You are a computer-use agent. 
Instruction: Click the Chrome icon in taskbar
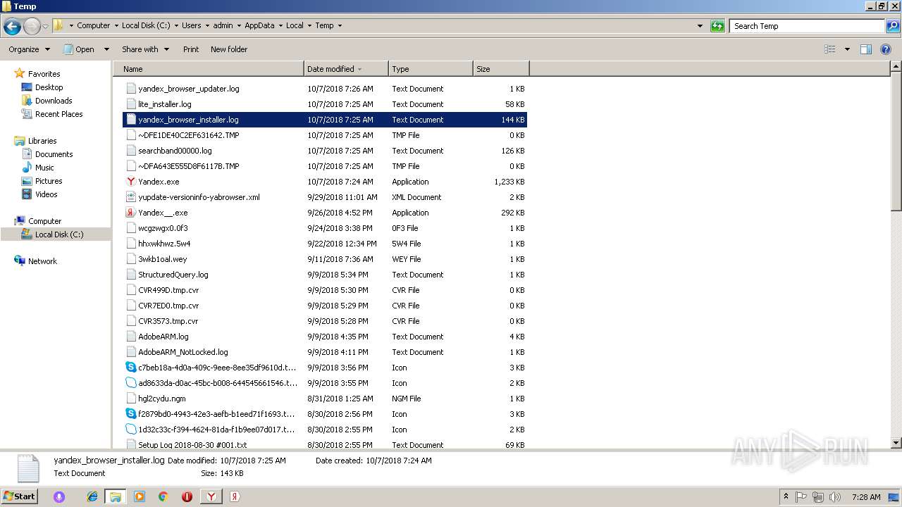163,496
